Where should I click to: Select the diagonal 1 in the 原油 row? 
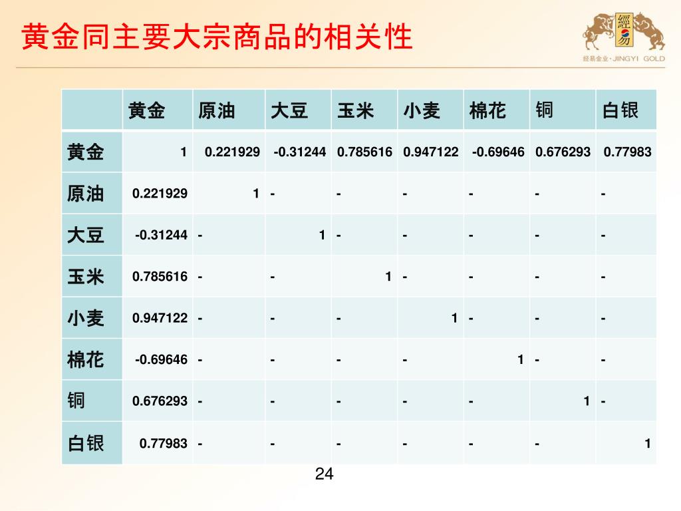256,194
